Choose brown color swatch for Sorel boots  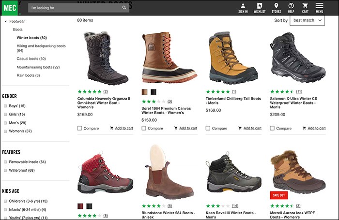point(144,92)
